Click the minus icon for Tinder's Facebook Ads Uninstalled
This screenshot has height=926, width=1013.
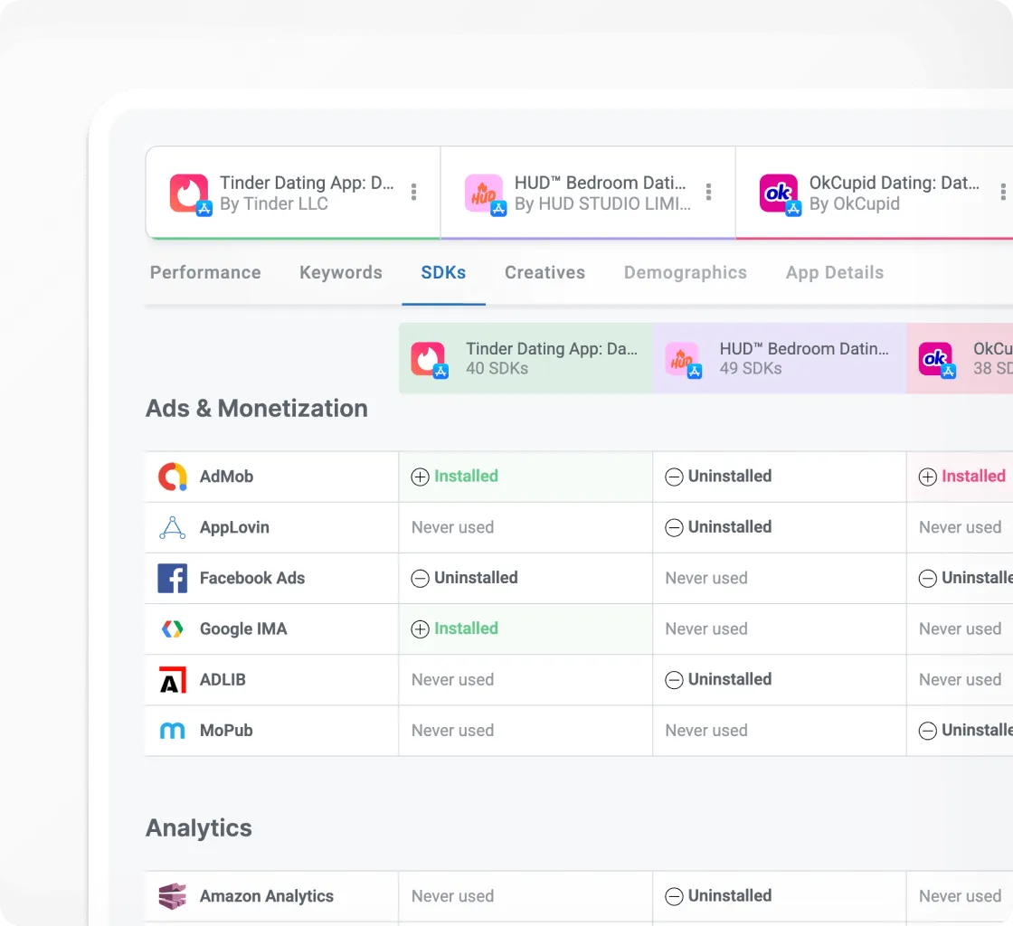pos(420,579)
